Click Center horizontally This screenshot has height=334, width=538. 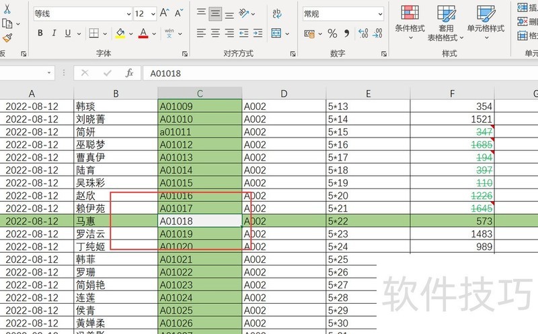click(215, 33)
